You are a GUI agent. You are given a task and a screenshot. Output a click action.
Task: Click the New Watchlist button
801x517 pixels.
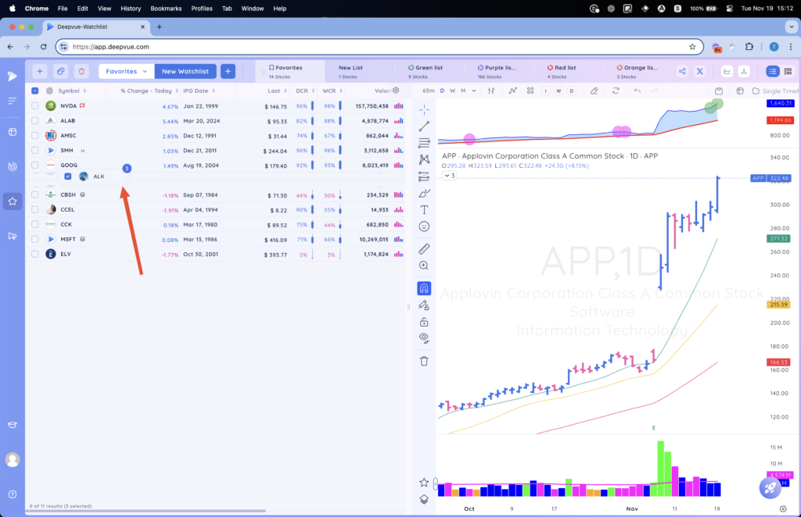(x=185, y=71)
